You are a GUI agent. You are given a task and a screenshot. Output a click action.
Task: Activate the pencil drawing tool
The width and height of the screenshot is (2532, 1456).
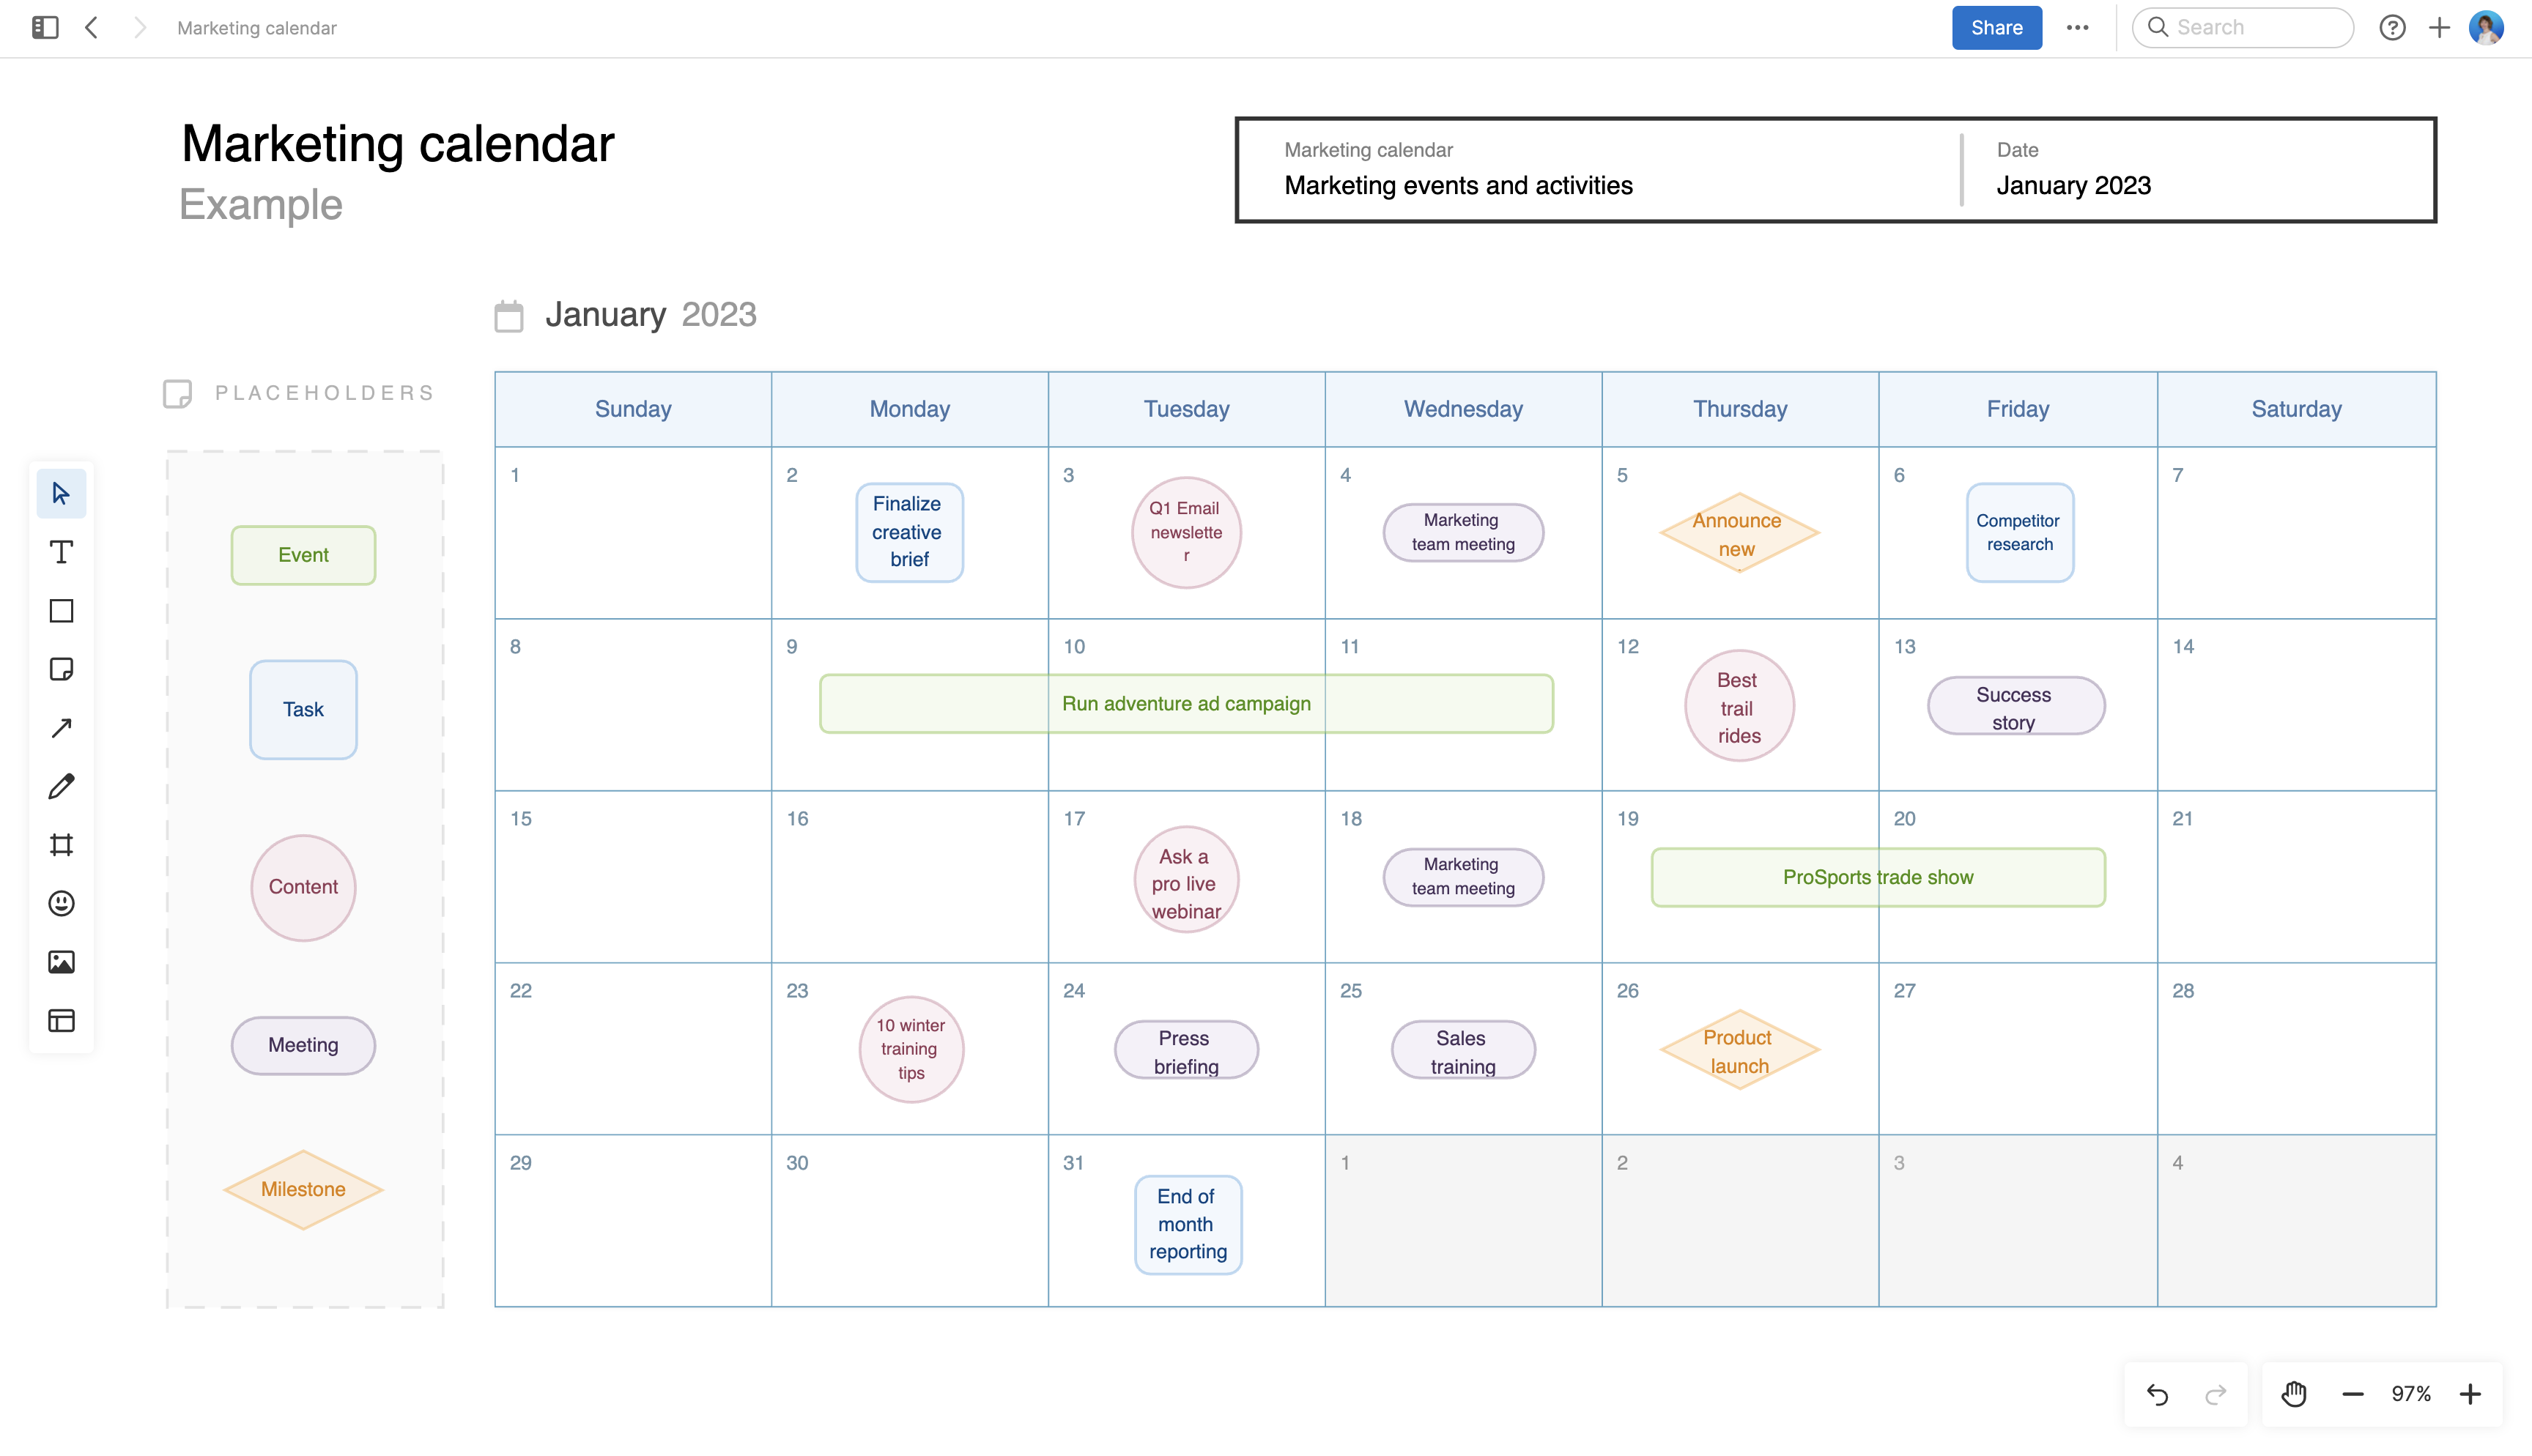tap(61, 786)
